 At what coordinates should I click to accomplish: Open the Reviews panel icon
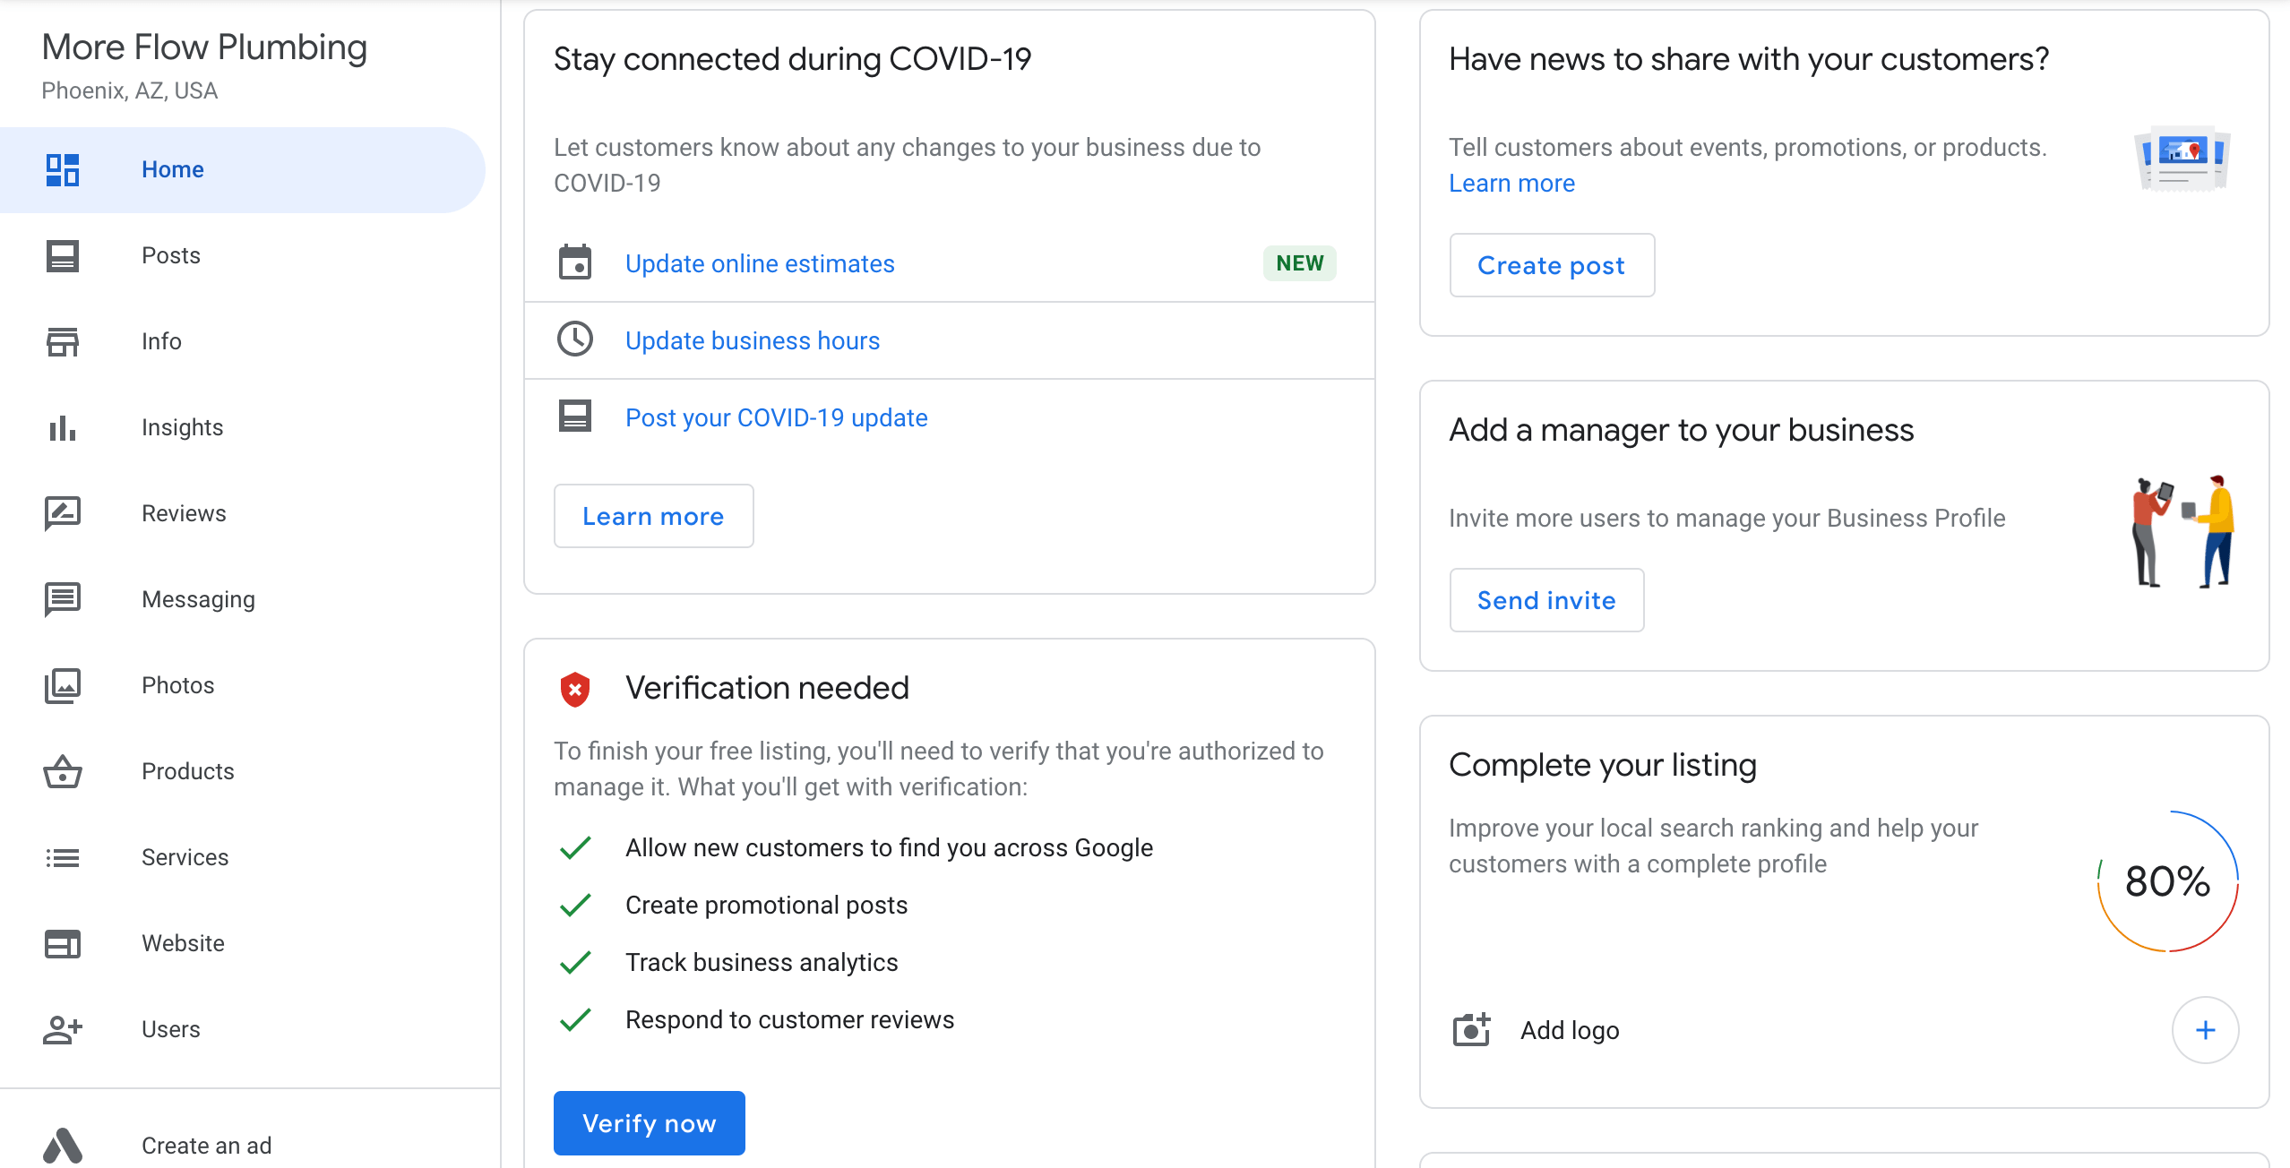pyautogui.click(x=63, y=512)
